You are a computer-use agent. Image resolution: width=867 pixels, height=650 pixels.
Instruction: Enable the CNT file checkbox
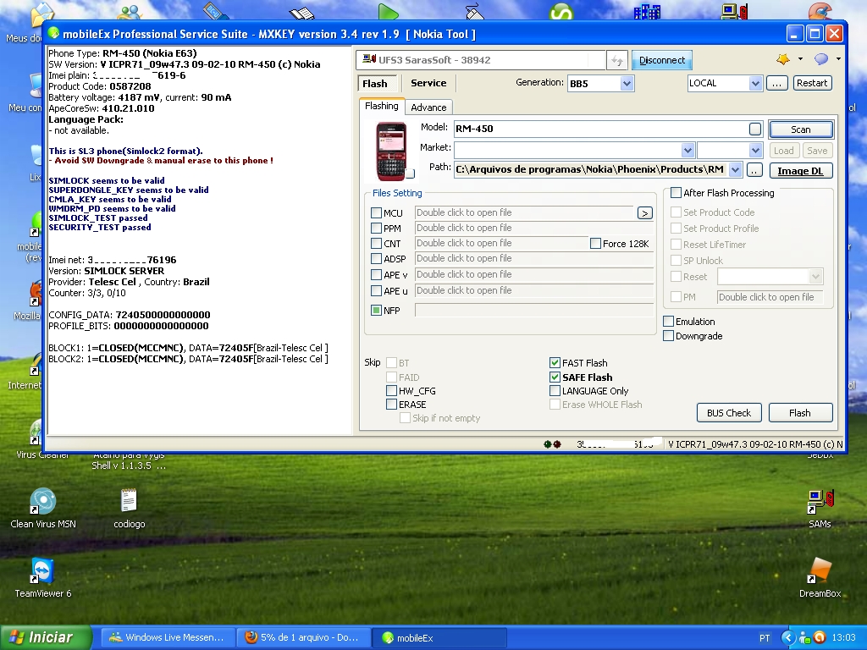(377, 243)
